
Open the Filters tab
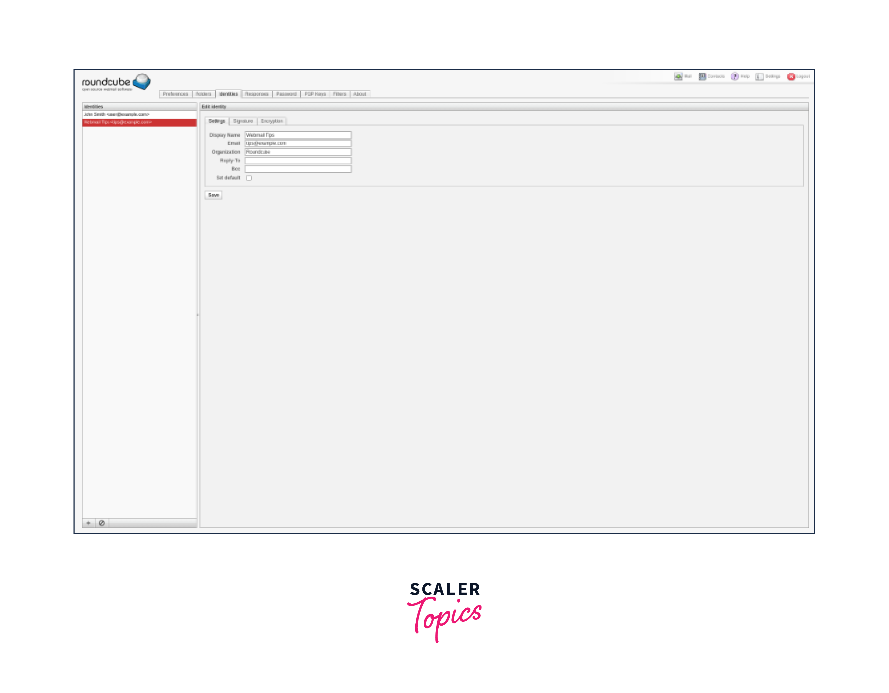pyautogui.click(x=340, y=94)
